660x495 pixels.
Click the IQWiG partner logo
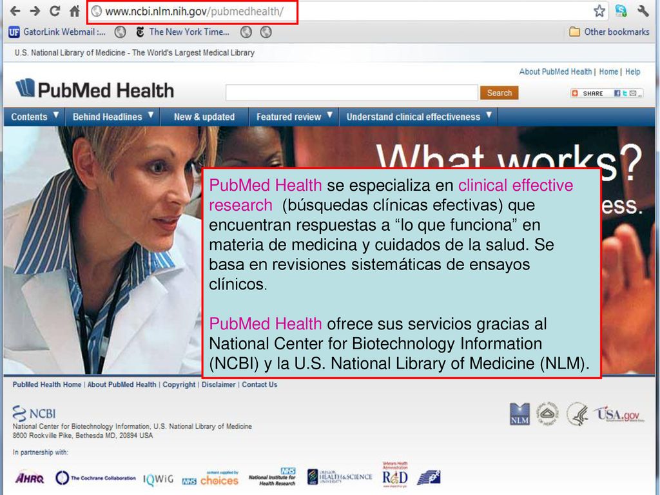[159, 479]
